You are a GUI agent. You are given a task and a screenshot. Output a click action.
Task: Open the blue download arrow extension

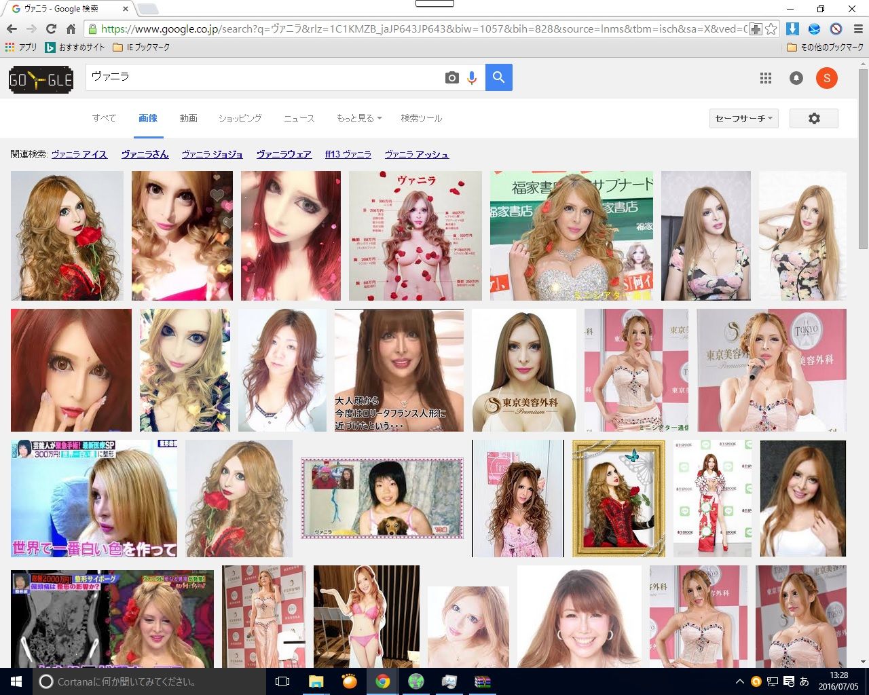pyautogui.click(x=792, y=29)
